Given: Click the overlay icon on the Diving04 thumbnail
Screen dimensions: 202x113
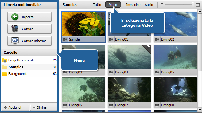Looking at the screenshot, I should (148, 47).
